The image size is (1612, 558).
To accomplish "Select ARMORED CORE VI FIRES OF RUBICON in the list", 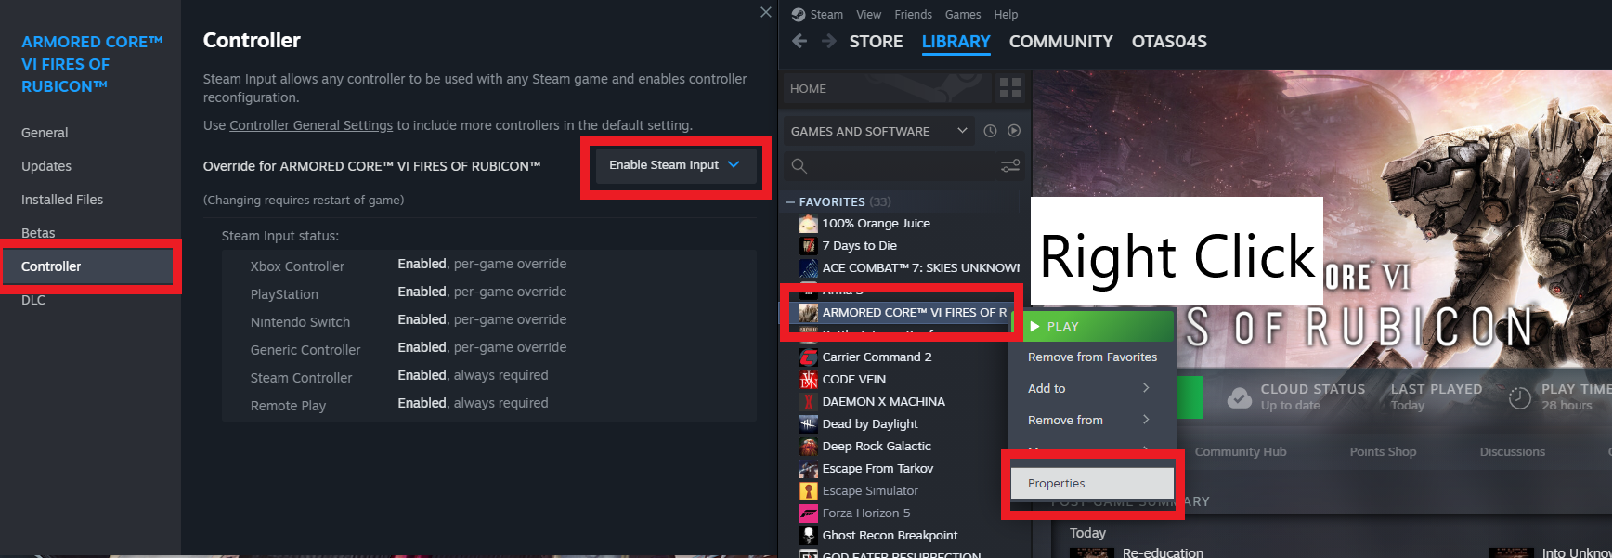I will (x=914, y=312).
